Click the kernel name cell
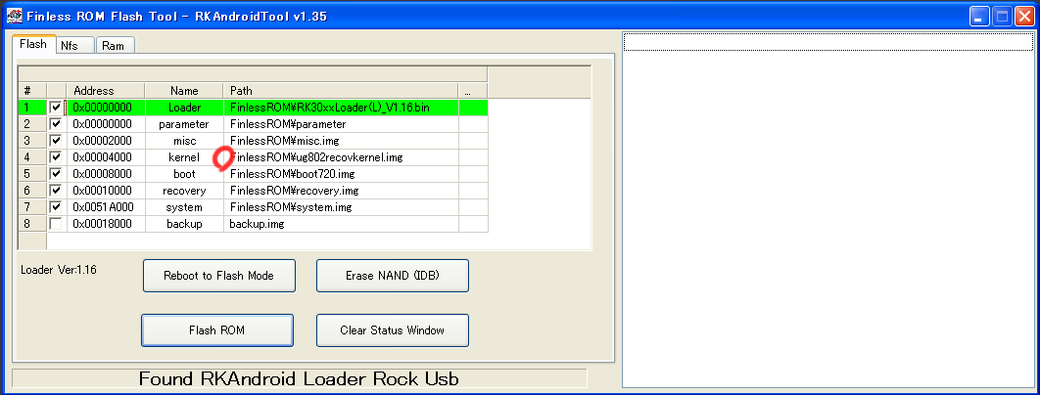The width and height of the screenshot is (1040, 395). (x=184, y=157)
